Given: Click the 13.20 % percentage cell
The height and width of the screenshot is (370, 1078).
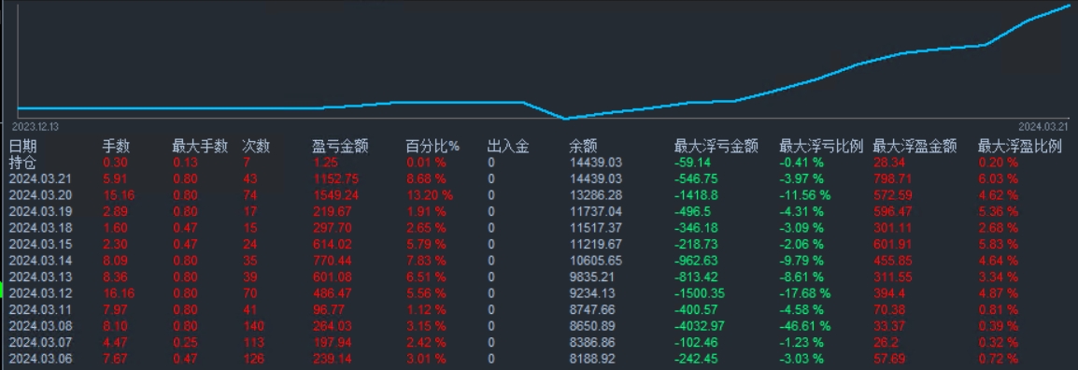Looking at the screenshot, I should pos(430,195).
